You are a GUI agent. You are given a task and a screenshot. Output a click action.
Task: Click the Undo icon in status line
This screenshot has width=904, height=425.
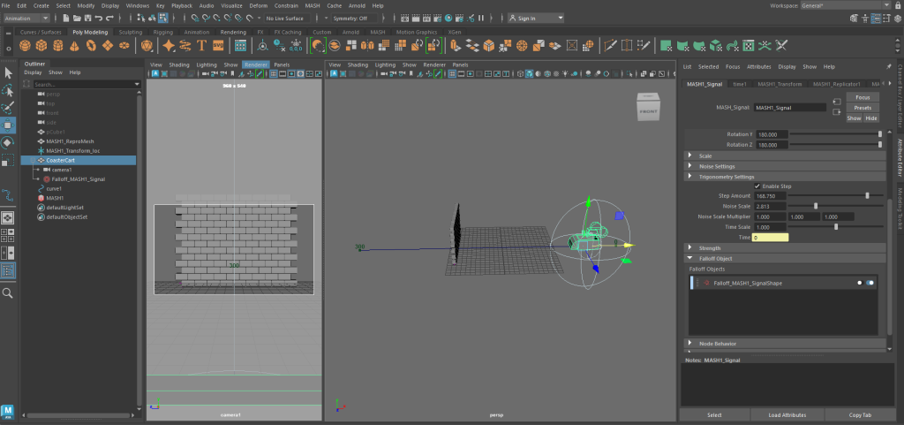click(x=96, y=18)
